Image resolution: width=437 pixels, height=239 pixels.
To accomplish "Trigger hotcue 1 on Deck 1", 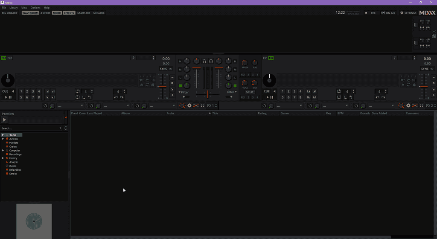I will click(21, 91).
